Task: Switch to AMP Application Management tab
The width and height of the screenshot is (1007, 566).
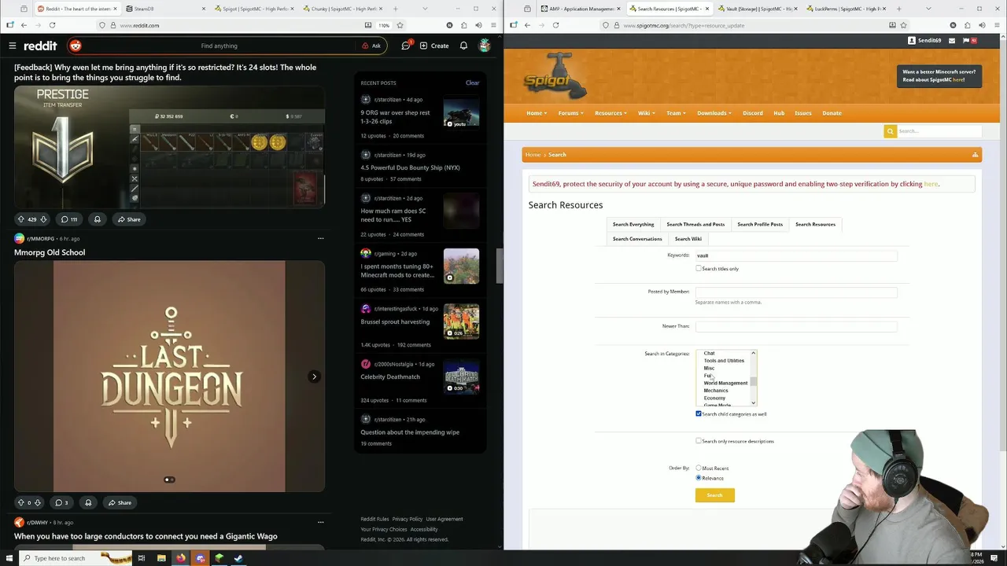Action: pyautogui.click(x=581, y=9)
